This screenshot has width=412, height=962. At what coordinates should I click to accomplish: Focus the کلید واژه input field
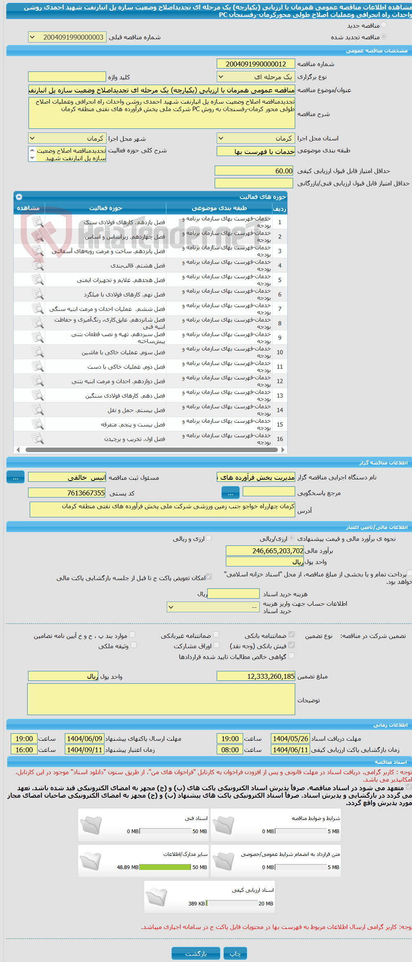pyautogui.click(x=67, y=77)
